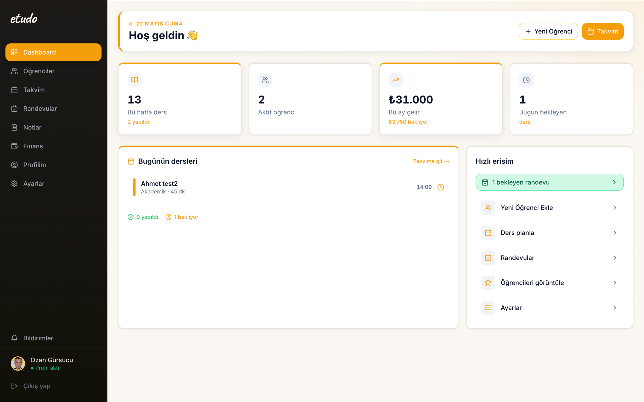Click the clock icon on Bugün bekleyen card
This screenshot has height=402, width=644.
526,80
